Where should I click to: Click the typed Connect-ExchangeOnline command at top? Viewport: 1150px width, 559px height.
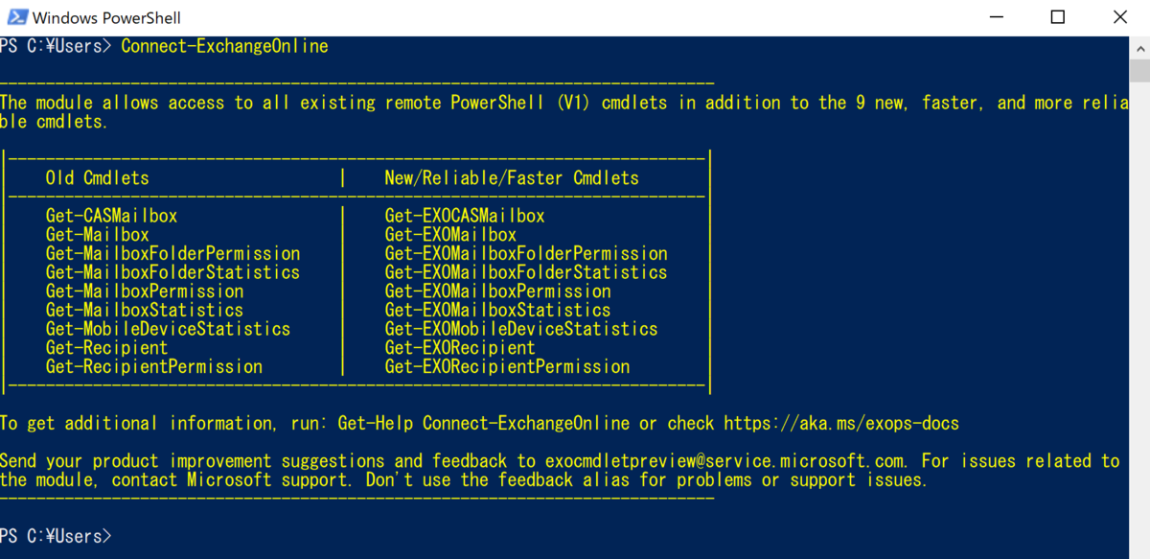tap(224, 46)
